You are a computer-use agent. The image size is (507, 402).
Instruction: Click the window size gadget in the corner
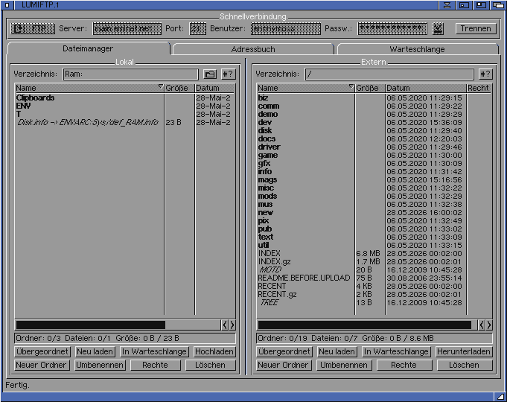pyautogui.click(x=500, y=397)
